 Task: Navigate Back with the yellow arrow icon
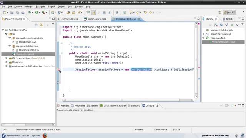[x=150, y=13]
